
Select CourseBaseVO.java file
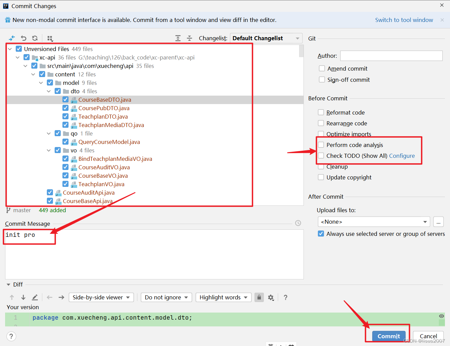tap(103, 176)
